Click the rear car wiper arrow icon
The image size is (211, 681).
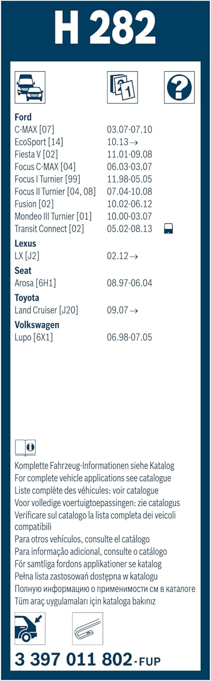click(30, 628)
